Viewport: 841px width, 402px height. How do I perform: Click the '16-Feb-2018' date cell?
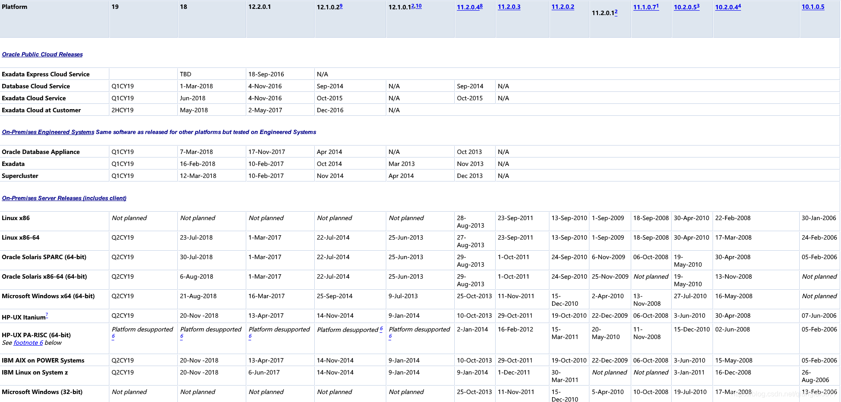click(x=198, y=164)
